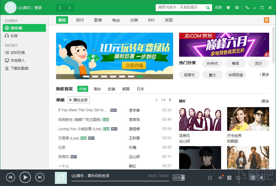Image resolution: width=276 pixels, height=186 pixels.
Task: Select the 华语民谣 category tag
Action: 235,75
